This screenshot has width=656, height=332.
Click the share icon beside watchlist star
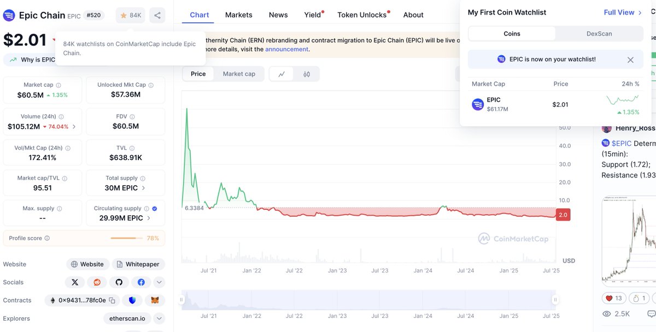point(157,15)
